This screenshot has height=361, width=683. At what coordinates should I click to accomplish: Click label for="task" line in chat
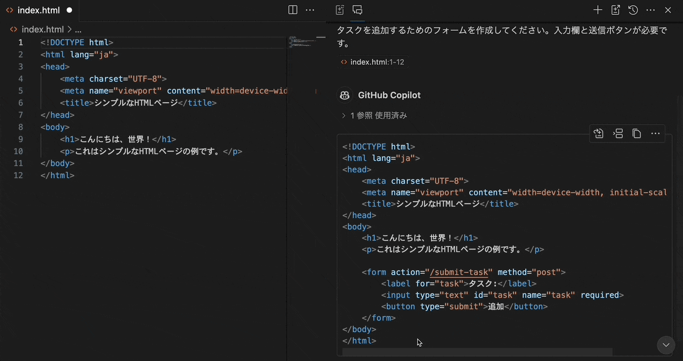459,284
